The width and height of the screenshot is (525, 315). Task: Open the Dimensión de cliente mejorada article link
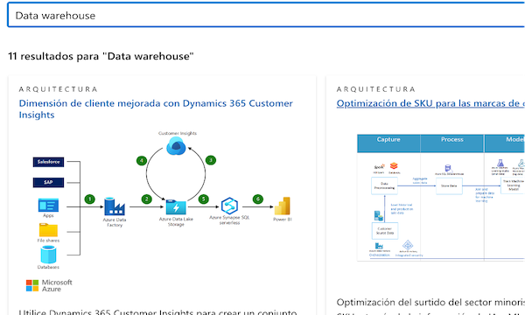pyautogui.click(x=156, y=108)
